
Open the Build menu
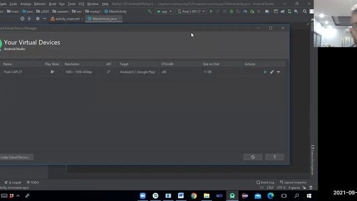[52, 4]
